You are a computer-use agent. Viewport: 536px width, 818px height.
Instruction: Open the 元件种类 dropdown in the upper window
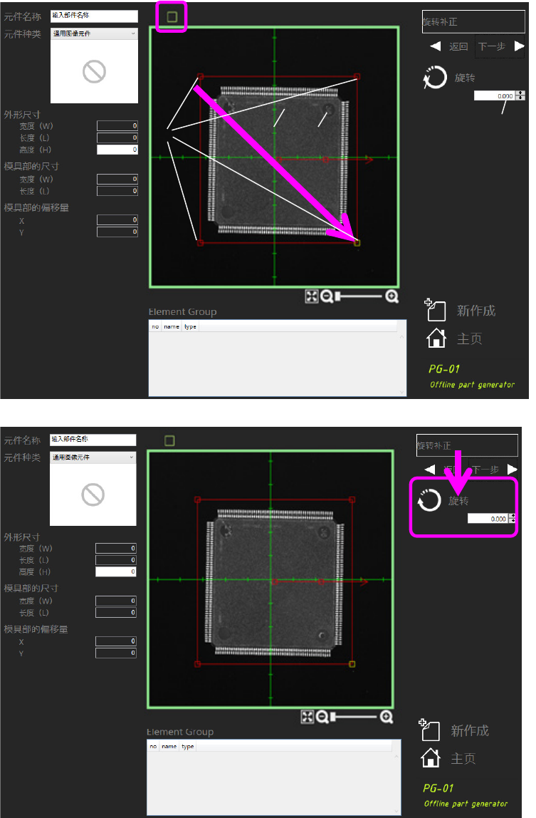pos(95,33)
